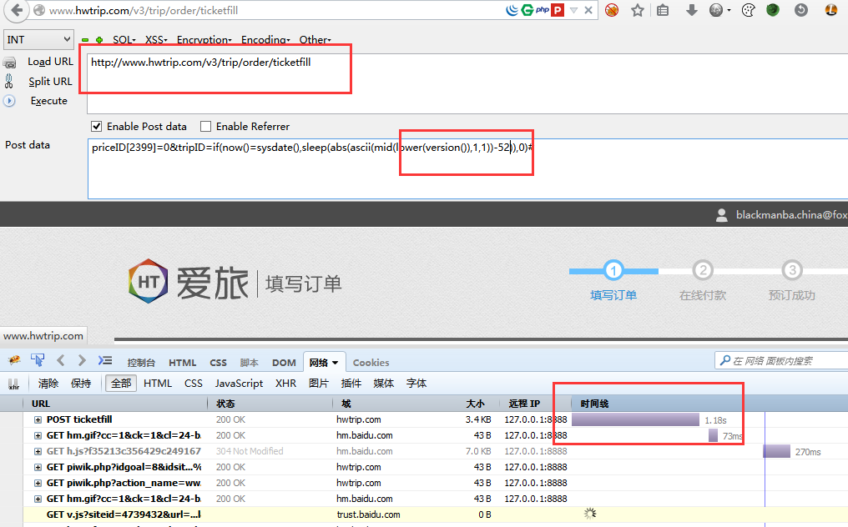Click the POST ticketfill 1.18s timeline bar
This screenshot has height=527, width=848.
(x=635, y=419)
